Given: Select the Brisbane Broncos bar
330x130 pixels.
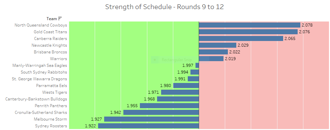Looking at the screenshot, I should pyautogui.click(x=213, y=52).
